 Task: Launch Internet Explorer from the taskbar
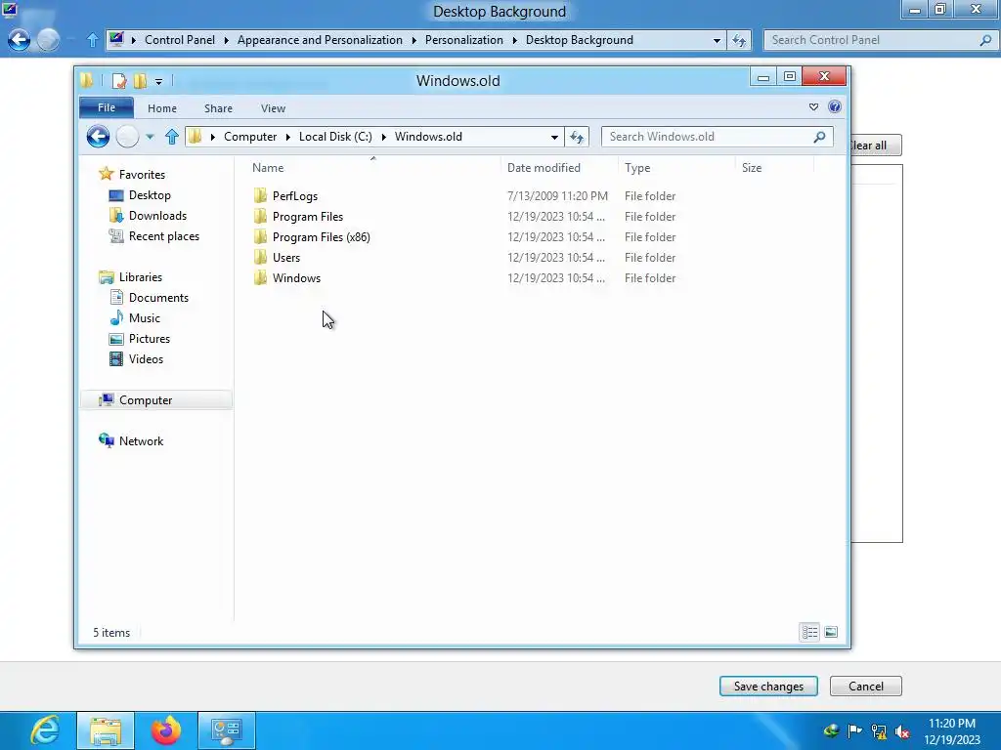click(x=45, y=730)
